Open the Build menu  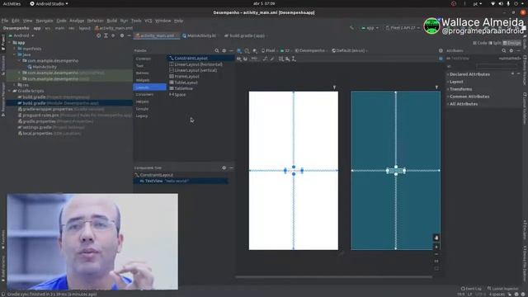(111, 21)
